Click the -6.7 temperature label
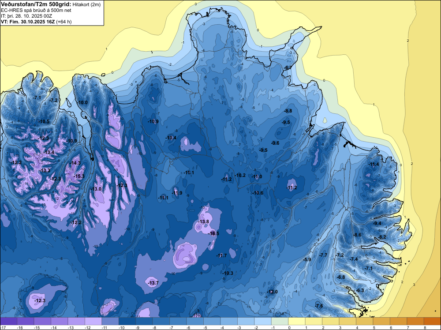The width and height of the screenshot is (441, 330). point(288,67)
